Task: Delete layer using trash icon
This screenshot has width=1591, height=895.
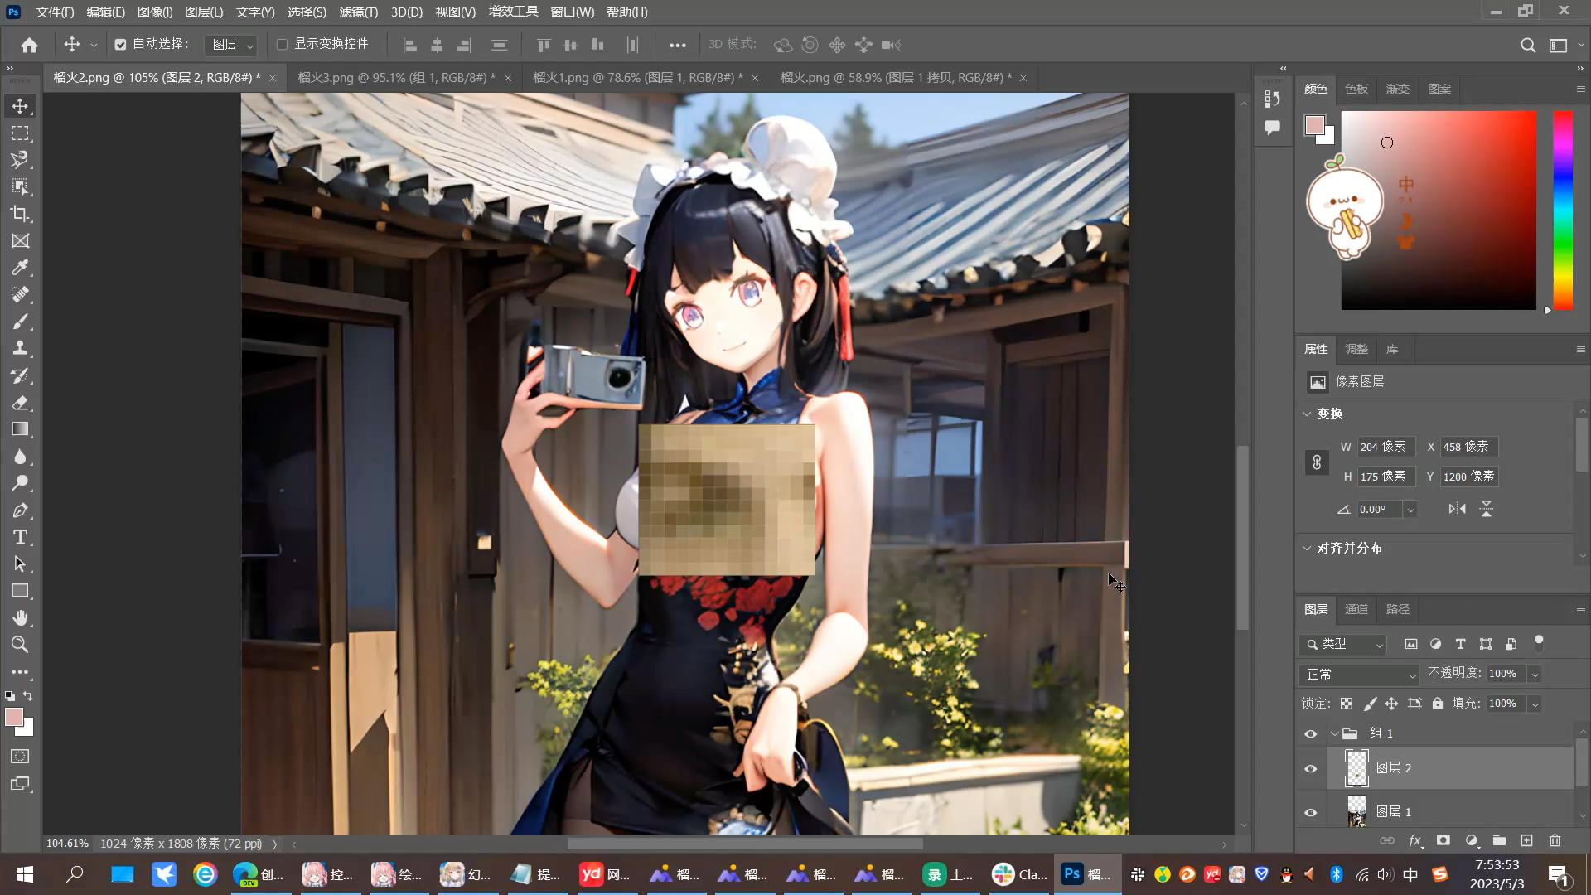Action: [x=1555, y=840]
